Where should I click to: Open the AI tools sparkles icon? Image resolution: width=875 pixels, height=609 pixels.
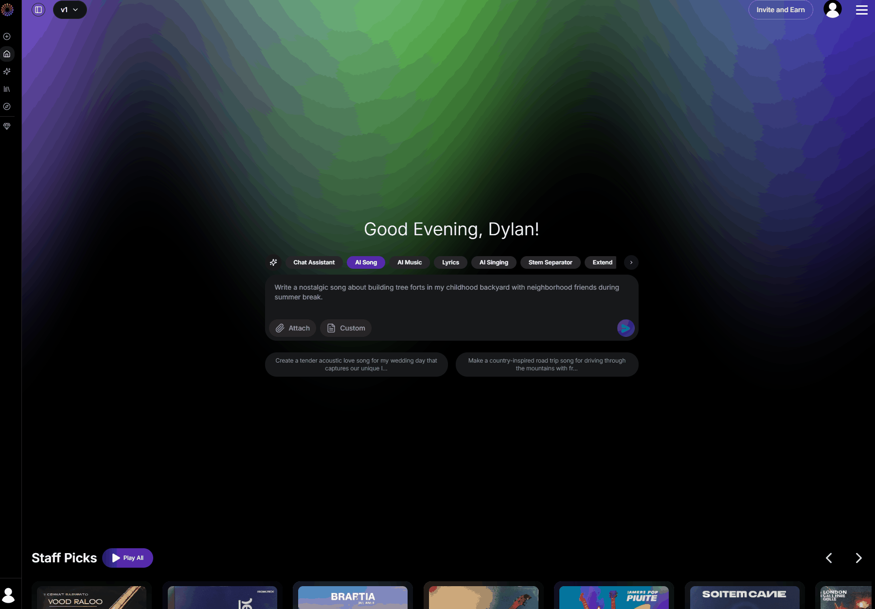[7, 71]
